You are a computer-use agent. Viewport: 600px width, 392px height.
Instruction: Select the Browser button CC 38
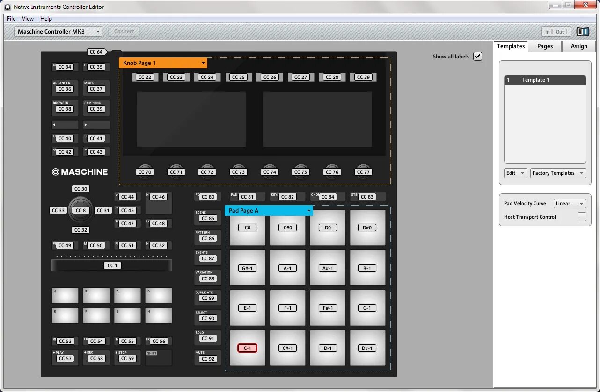(65, 107)
